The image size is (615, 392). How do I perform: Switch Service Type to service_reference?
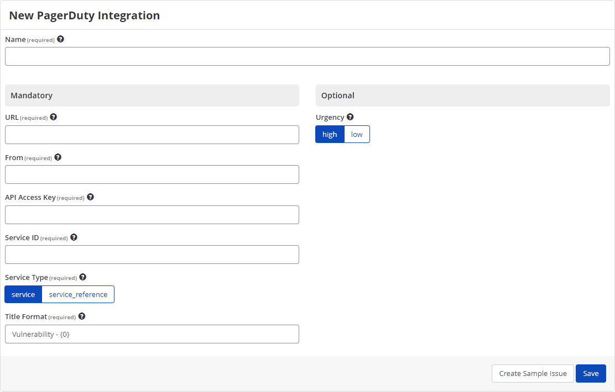pos(77,294)
